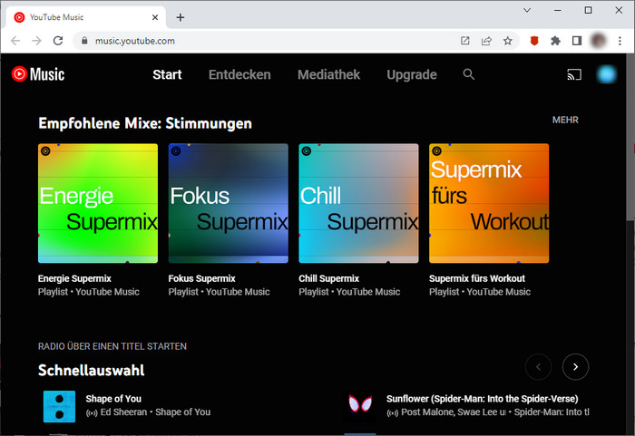Open the Supermix fürs Workout cover
The width and height of the screenshot is (635, 436).
pyautogui.click(x=489, y=203)
